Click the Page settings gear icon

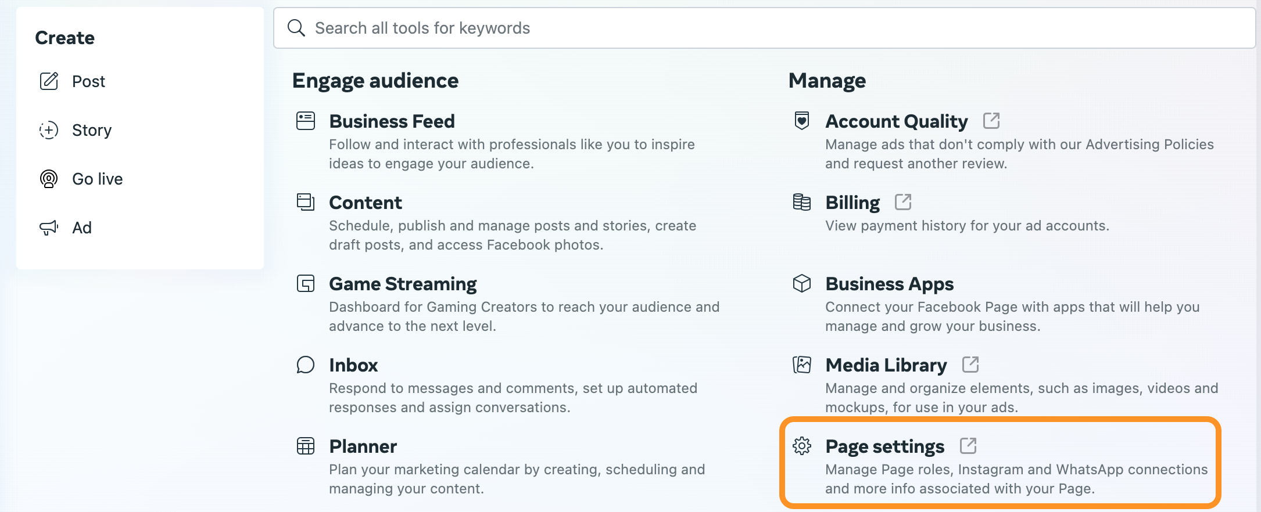click(x=802, y=446)
